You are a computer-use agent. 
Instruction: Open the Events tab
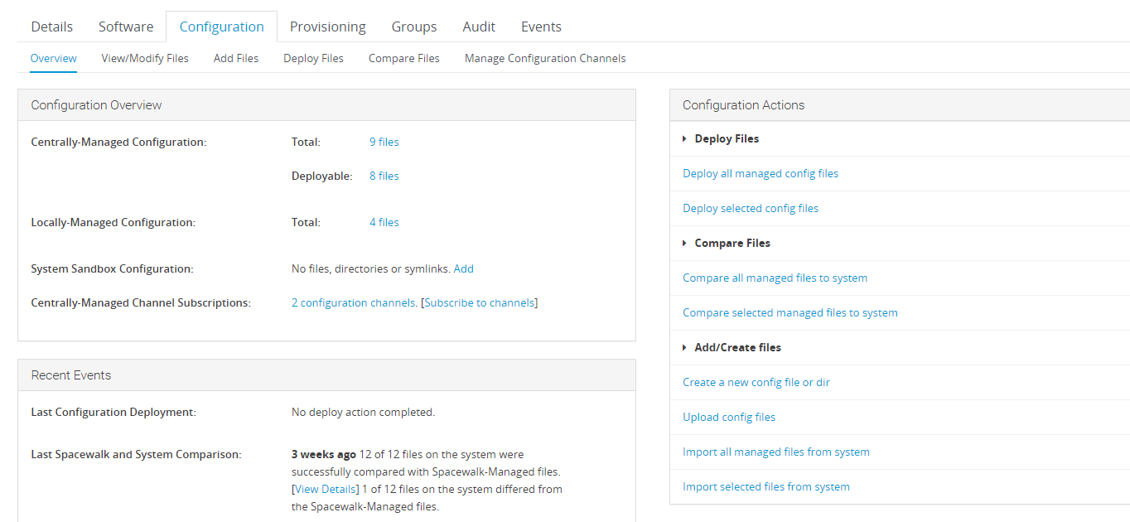[540, 26]
